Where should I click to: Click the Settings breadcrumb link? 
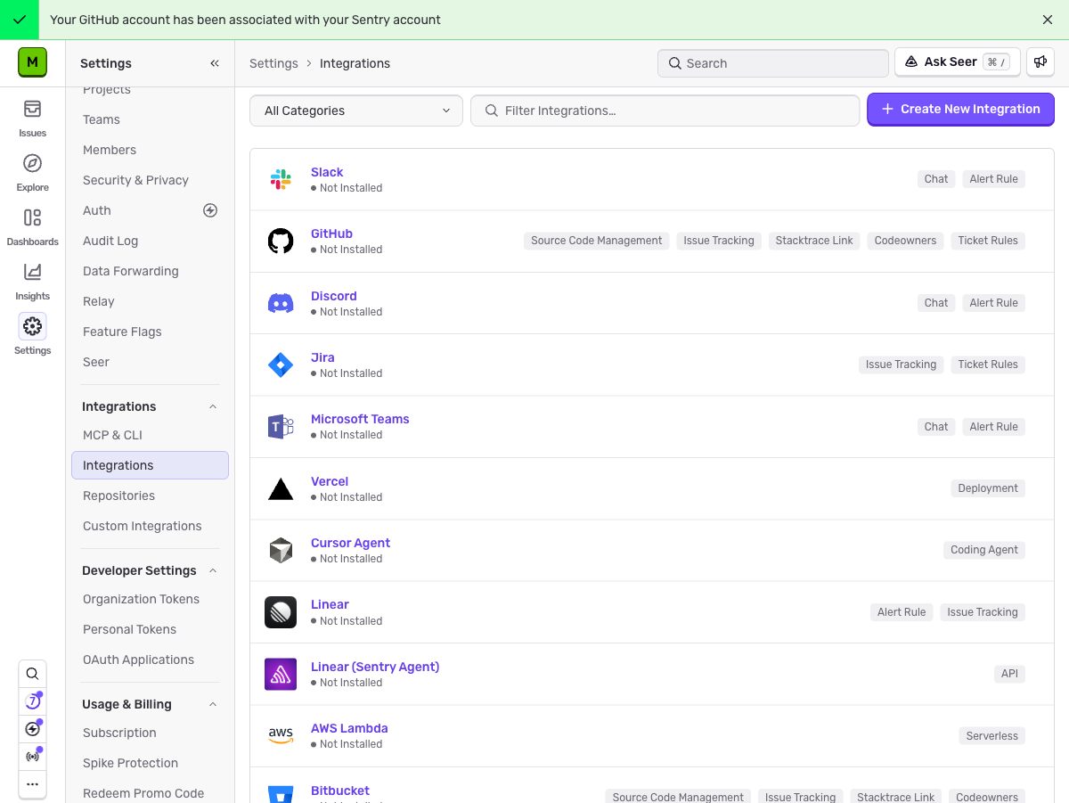point(273,63)
